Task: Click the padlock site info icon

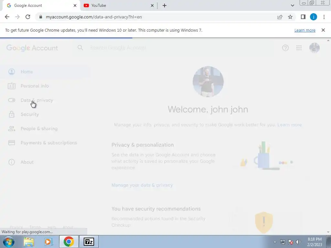Action: coord(41,17)
